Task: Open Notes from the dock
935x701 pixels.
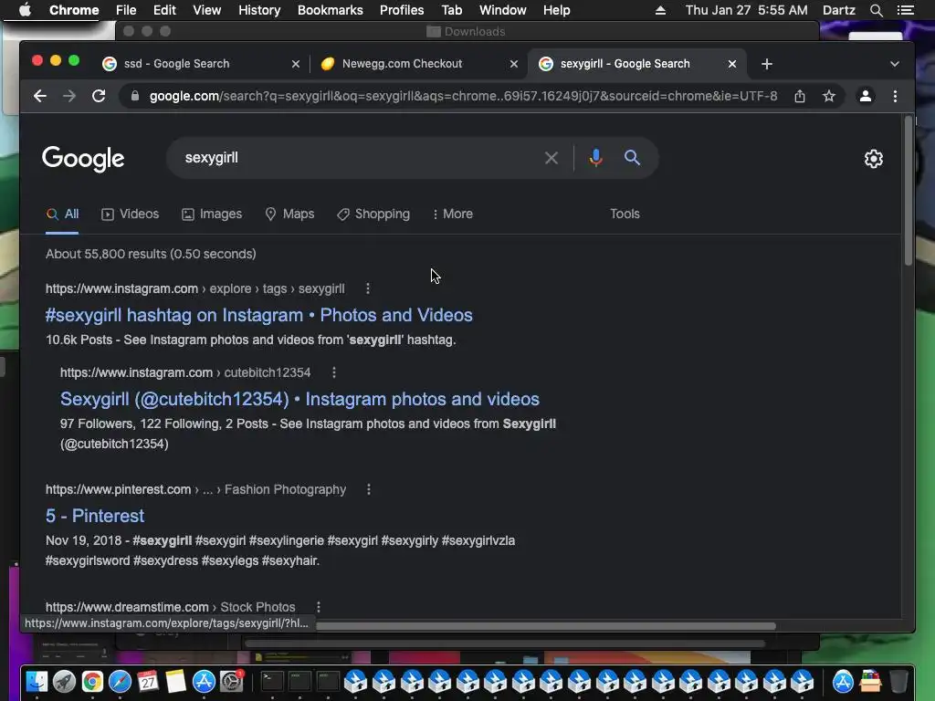Action: pos(176,681)
